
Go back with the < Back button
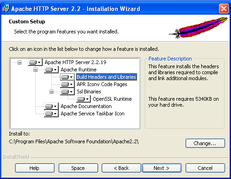(x=121, y=168)
